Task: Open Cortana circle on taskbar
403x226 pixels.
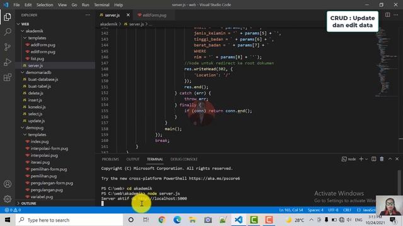Action: click(x=131, y=220)
